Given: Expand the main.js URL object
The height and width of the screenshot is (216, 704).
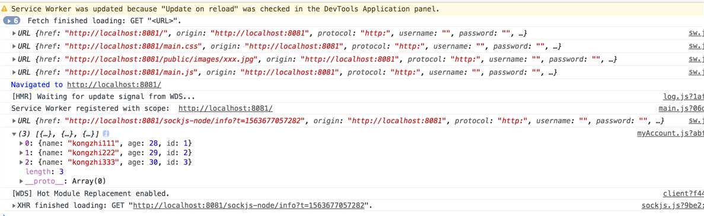Looking at the screenshot, I should pos(14,72).
